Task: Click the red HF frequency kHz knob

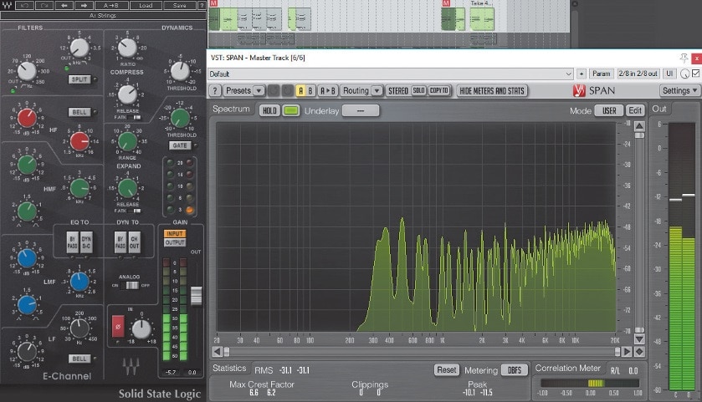Action: (79, 142)
